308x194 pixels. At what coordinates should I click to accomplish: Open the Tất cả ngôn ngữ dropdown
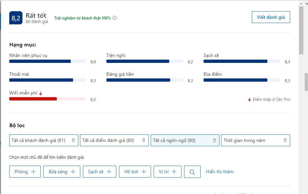tap(185, 140)
